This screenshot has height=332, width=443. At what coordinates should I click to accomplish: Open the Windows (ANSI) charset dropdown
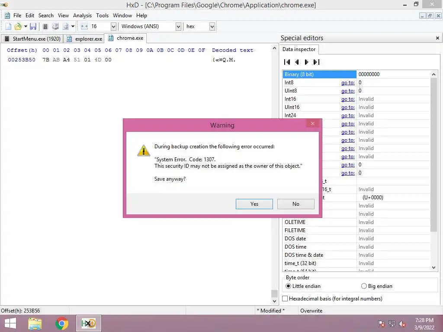pos(178,26)
